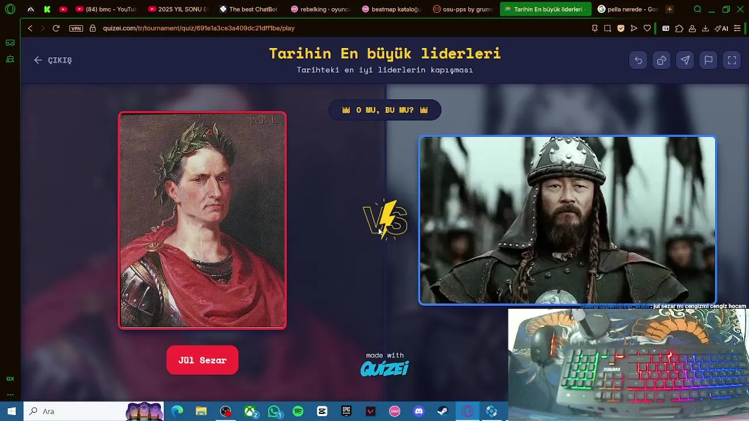Image resolution: width=749 pixels, height=421 pixels.
Task: Open CapCut from the taskbar
Action: coord(322,411)
